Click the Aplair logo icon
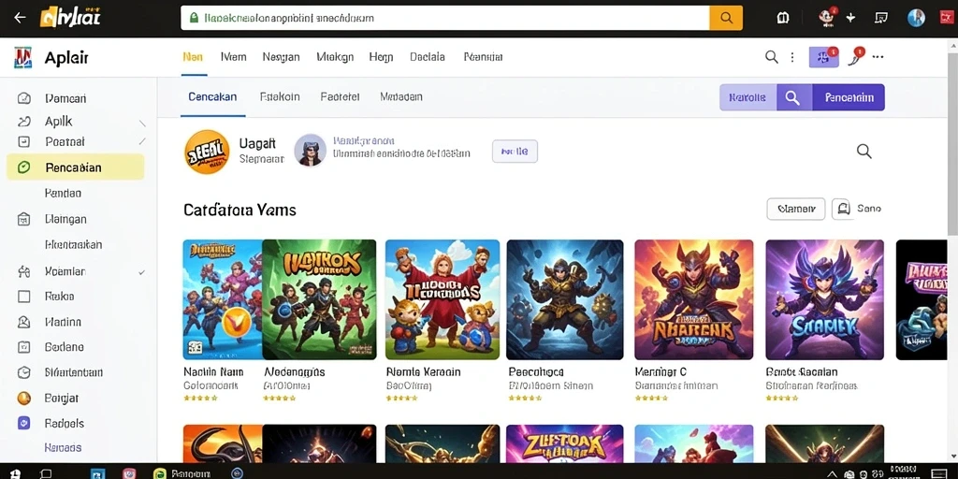Viewport: 958px width, 479px height. tap(22, 57)
